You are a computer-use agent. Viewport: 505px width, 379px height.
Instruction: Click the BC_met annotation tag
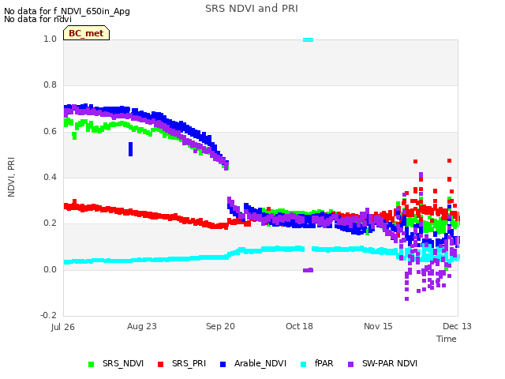coord(86,33)
